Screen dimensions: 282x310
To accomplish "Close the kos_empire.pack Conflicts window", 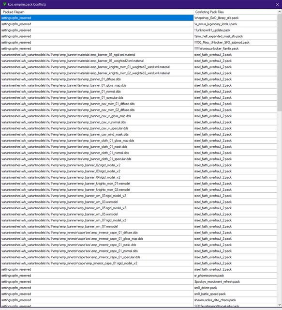I will (x=277, y=4).
